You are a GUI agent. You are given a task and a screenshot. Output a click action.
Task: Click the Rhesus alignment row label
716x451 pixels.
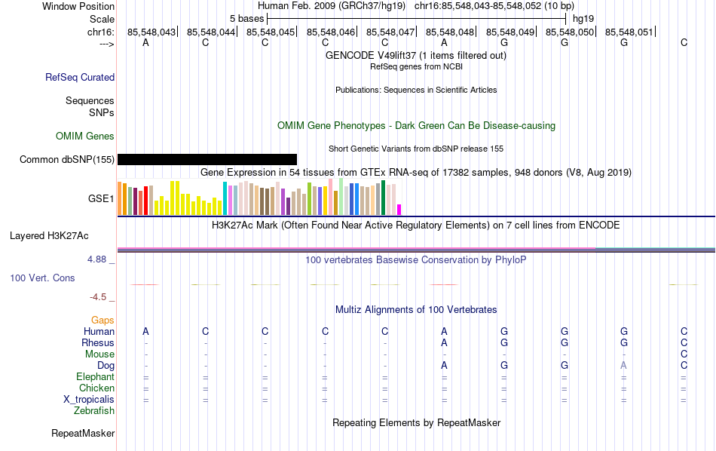[98, 342]
